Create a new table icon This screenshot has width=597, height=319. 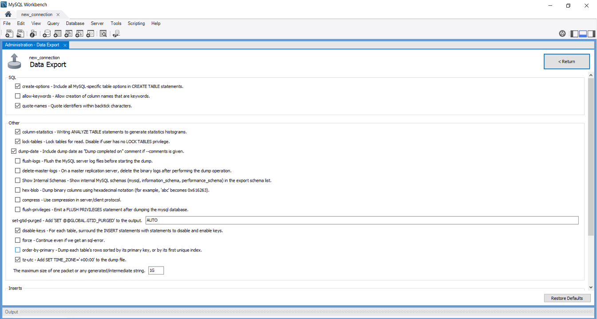point(57,33)
